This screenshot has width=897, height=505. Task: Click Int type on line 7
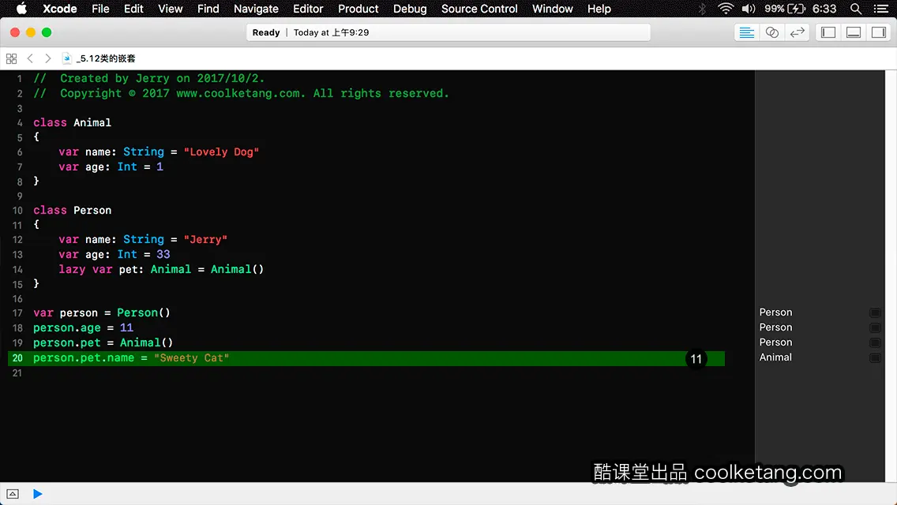click(127, 167)
